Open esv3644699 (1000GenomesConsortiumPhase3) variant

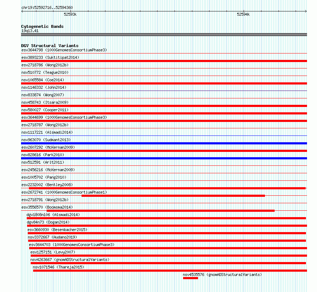[x=64, y=117]
